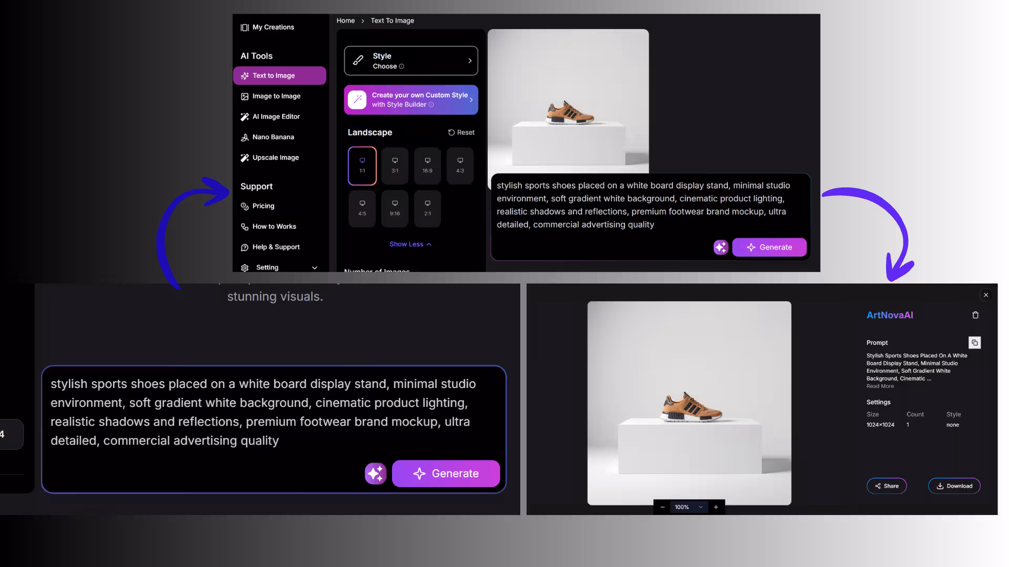The width and height of the screenshot is (1009, 567).
Task: Delete the generated image via trash icon
Action: [975, 314]
